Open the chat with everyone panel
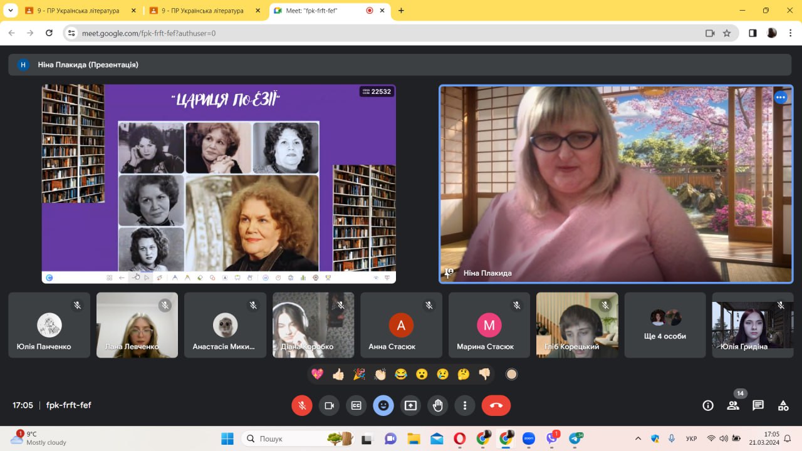Viewport: 802px width, 451px height. (758, 405)
